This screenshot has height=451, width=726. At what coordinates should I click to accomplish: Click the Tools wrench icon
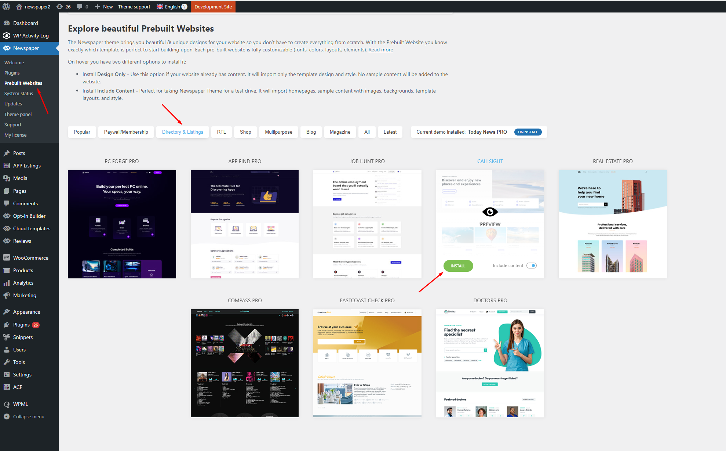7,362
